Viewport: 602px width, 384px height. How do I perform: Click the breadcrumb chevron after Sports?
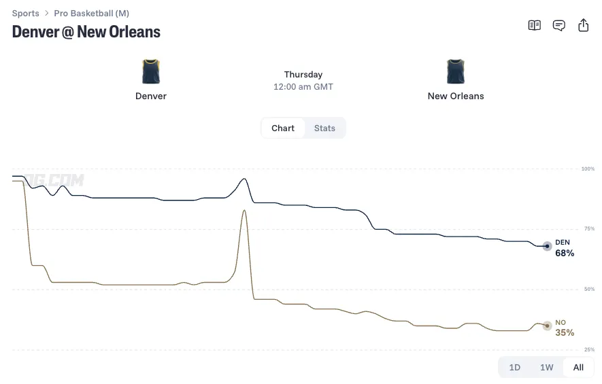point(46,13)
